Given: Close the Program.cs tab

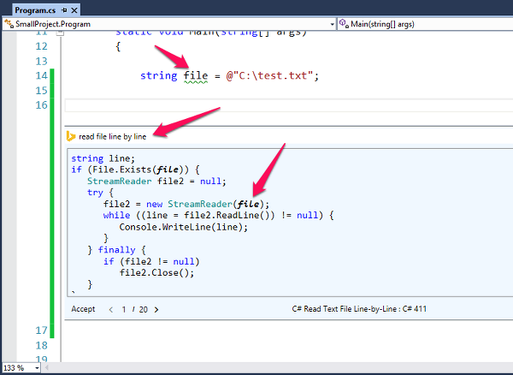Looking at the screenshot, I should [73, 9].
